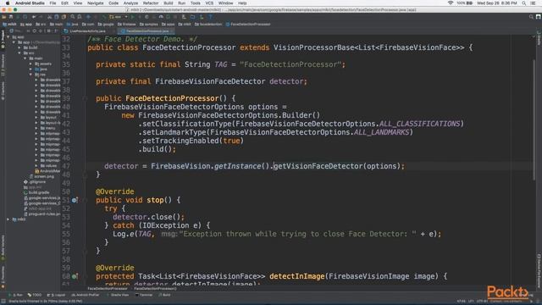The height and width of the screenshot is (305, 542).
Task: Click the Spotlight search icon in menu bar
Action: (x=524, y=3)
